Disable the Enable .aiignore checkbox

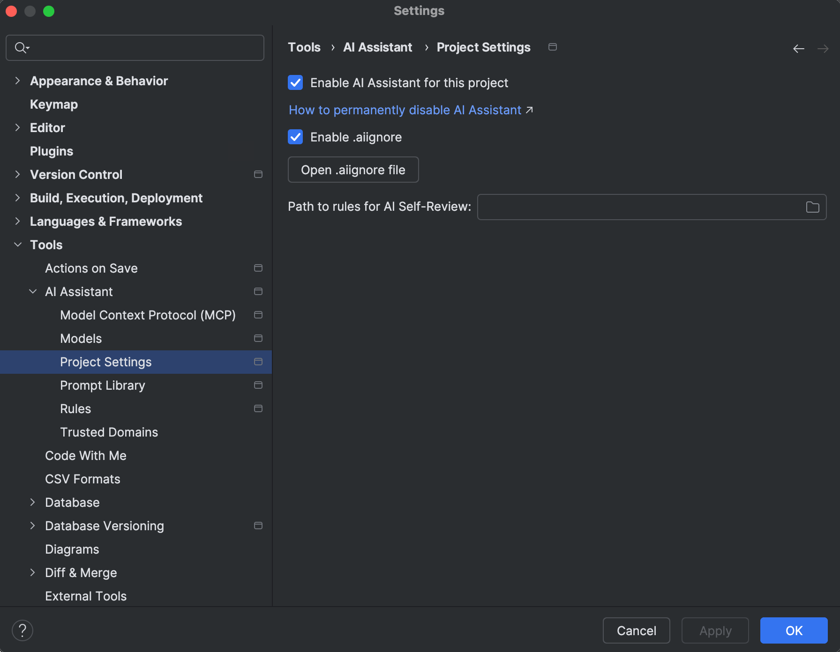click(x=295, y=137)
